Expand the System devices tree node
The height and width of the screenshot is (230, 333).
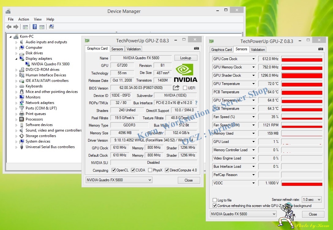[x=16, y=141]
